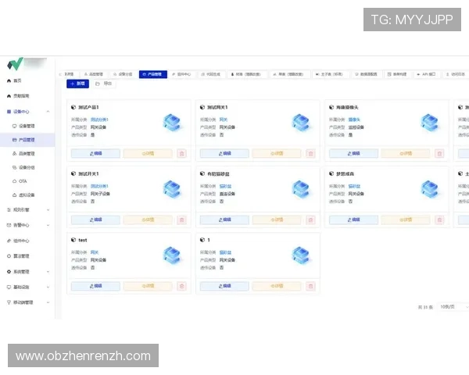Viewport: 469px width, 375px height.
Task: Click the green checkmark app logo
Action: pos(15,64)
